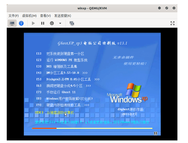188x143 pixels.
Task: Shut down the VM with power icon
Action: coord(52,23)
